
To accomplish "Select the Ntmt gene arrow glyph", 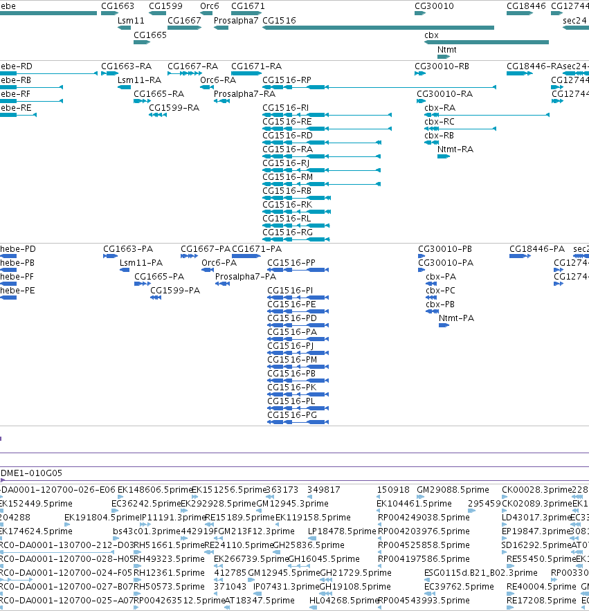I will (444, 57).
